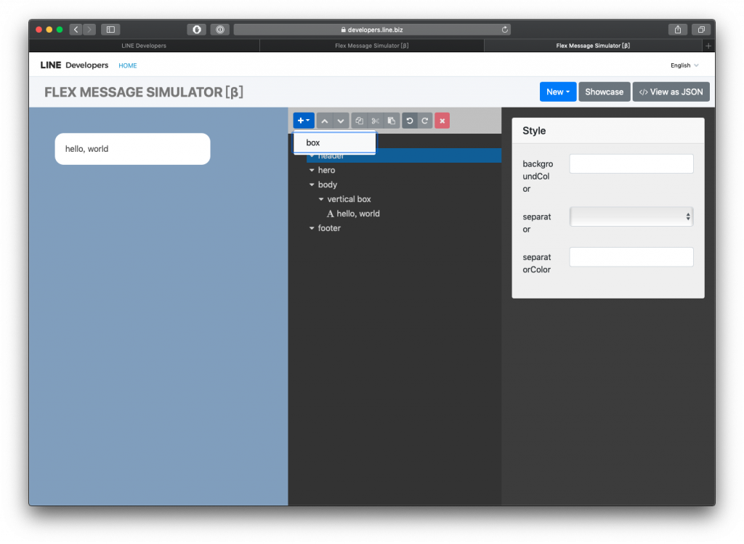The image size is (744, 544).
Task: Open the separator select dropdown
Action: 631,216
